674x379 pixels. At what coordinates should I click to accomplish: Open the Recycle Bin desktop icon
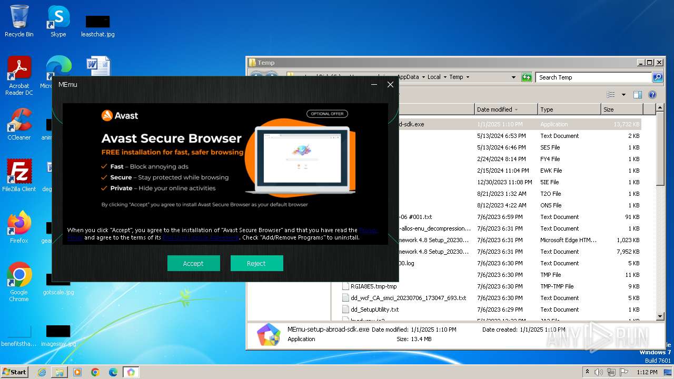(19, 21)
